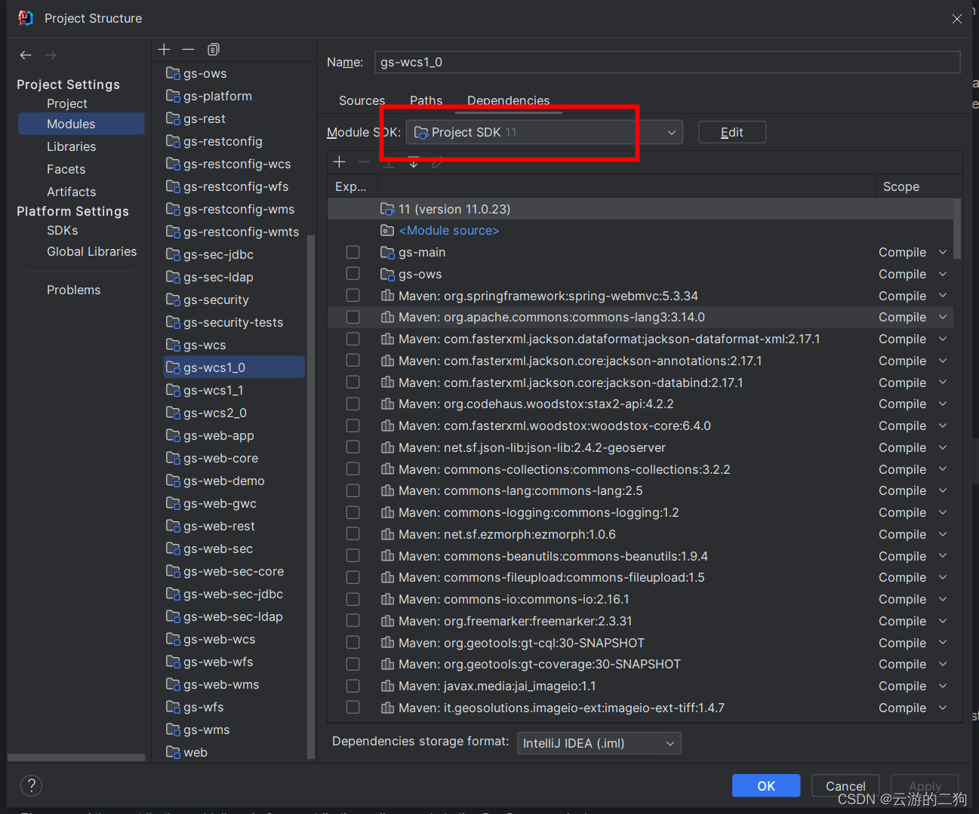Open Libraries settings section

[72, 146]
